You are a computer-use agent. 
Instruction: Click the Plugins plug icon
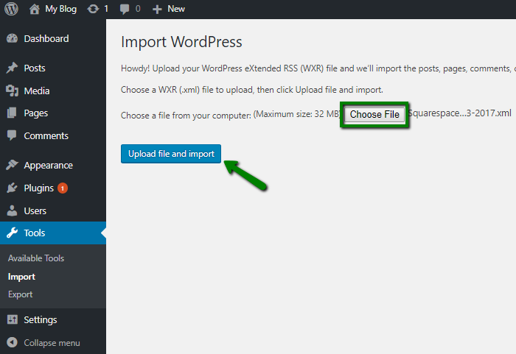coord(12,188)
